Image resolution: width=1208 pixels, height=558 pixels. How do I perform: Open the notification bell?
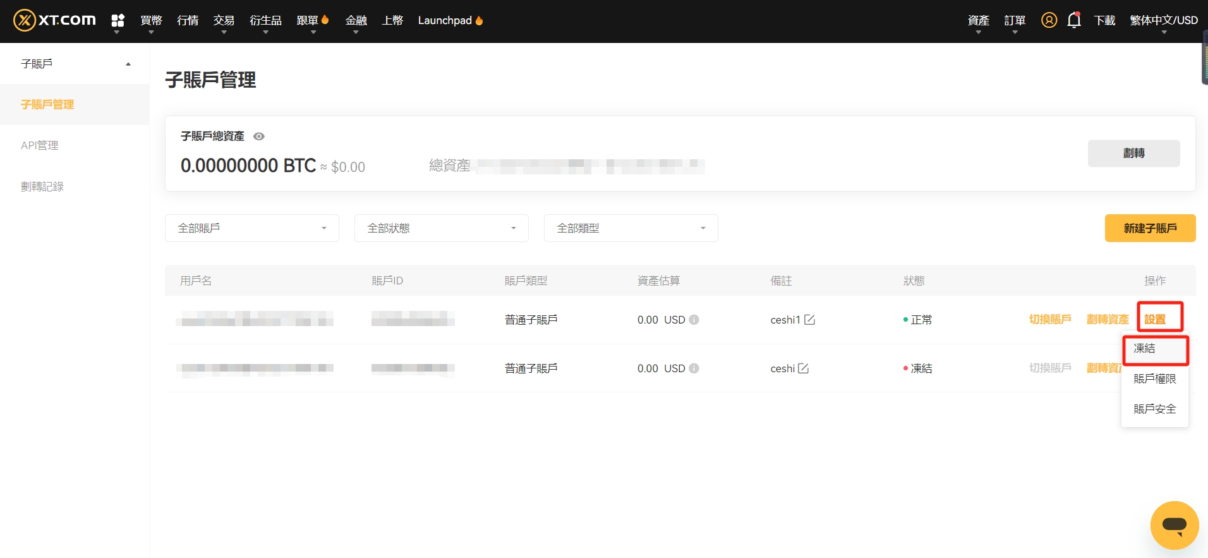1074,20
